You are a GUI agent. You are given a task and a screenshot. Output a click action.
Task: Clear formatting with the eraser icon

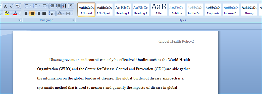click(18, 6)
